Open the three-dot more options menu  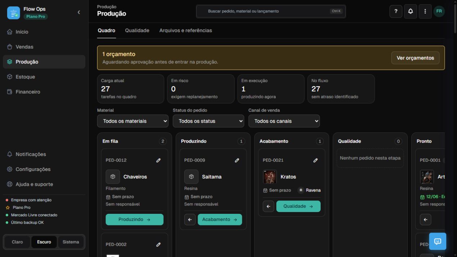click(x=425, y=11)
